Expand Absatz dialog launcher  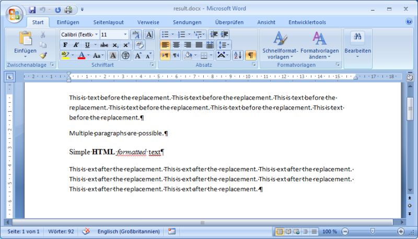253,64
